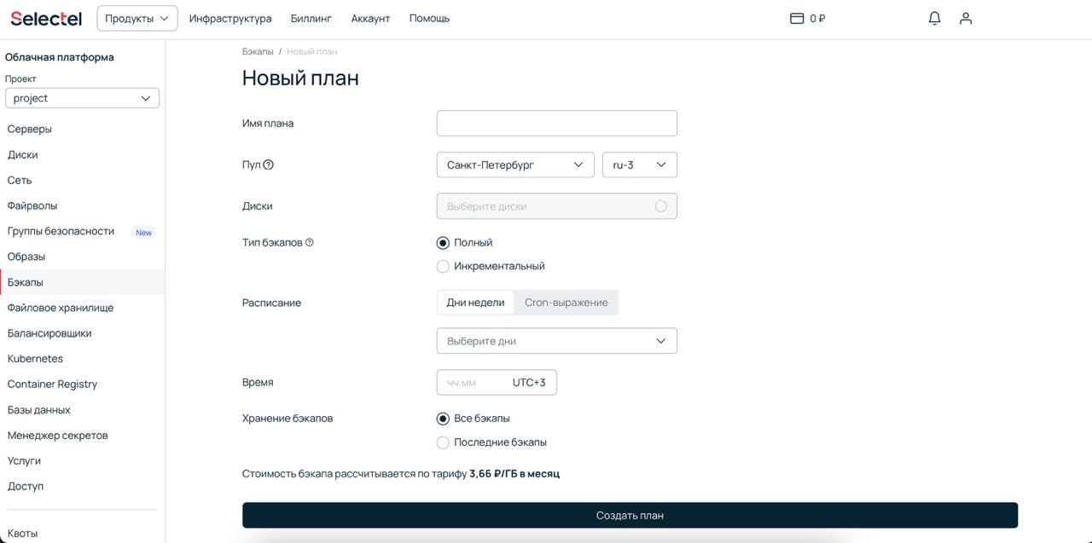
Task: Click the 0 ₽ balance amount
Action: (x=817, y=18)
